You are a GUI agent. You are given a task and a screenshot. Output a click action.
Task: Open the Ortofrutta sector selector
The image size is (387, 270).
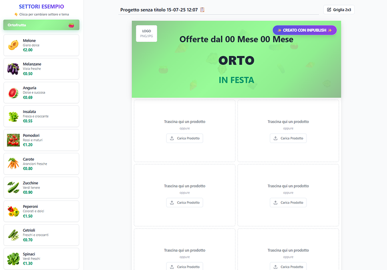(41, 25)
